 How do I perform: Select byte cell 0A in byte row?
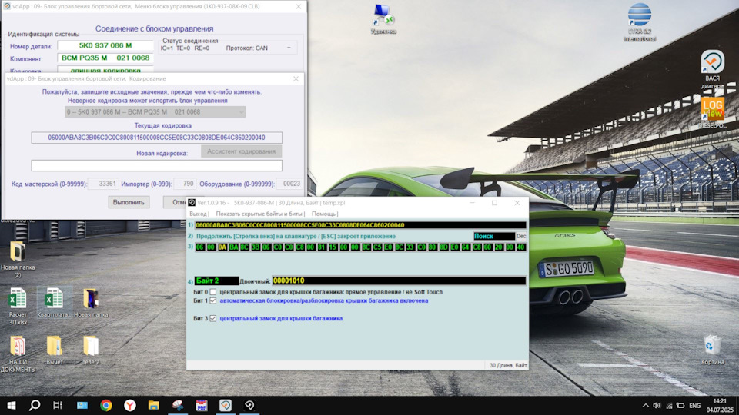pyautogui.click(x=222, y=247)
